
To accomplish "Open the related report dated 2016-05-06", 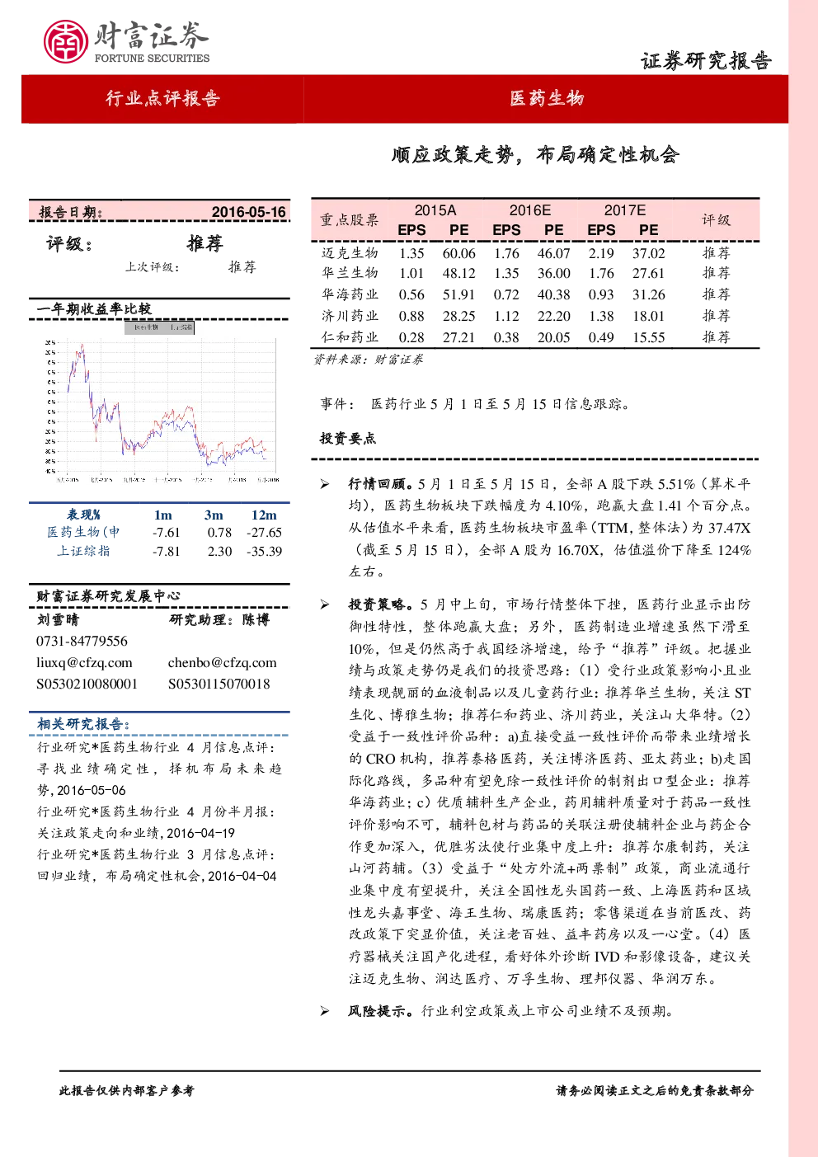I will point(159,769).
